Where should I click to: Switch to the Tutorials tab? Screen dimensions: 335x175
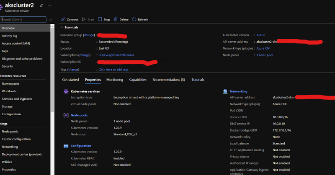coord(198,80)
